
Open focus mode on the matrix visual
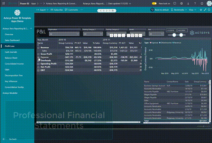coord(136,35)
